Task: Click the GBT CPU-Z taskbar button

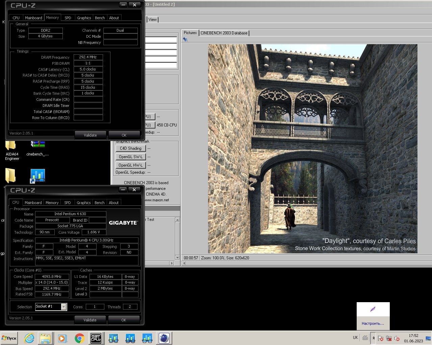Action: pyautogui.click(x=96, y=338)
